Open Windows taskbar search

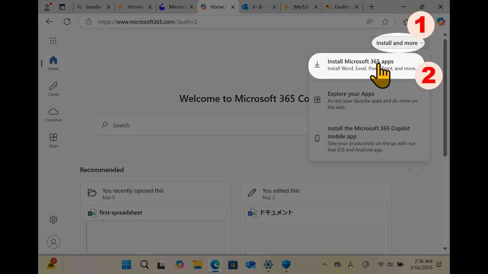(144, 264)
